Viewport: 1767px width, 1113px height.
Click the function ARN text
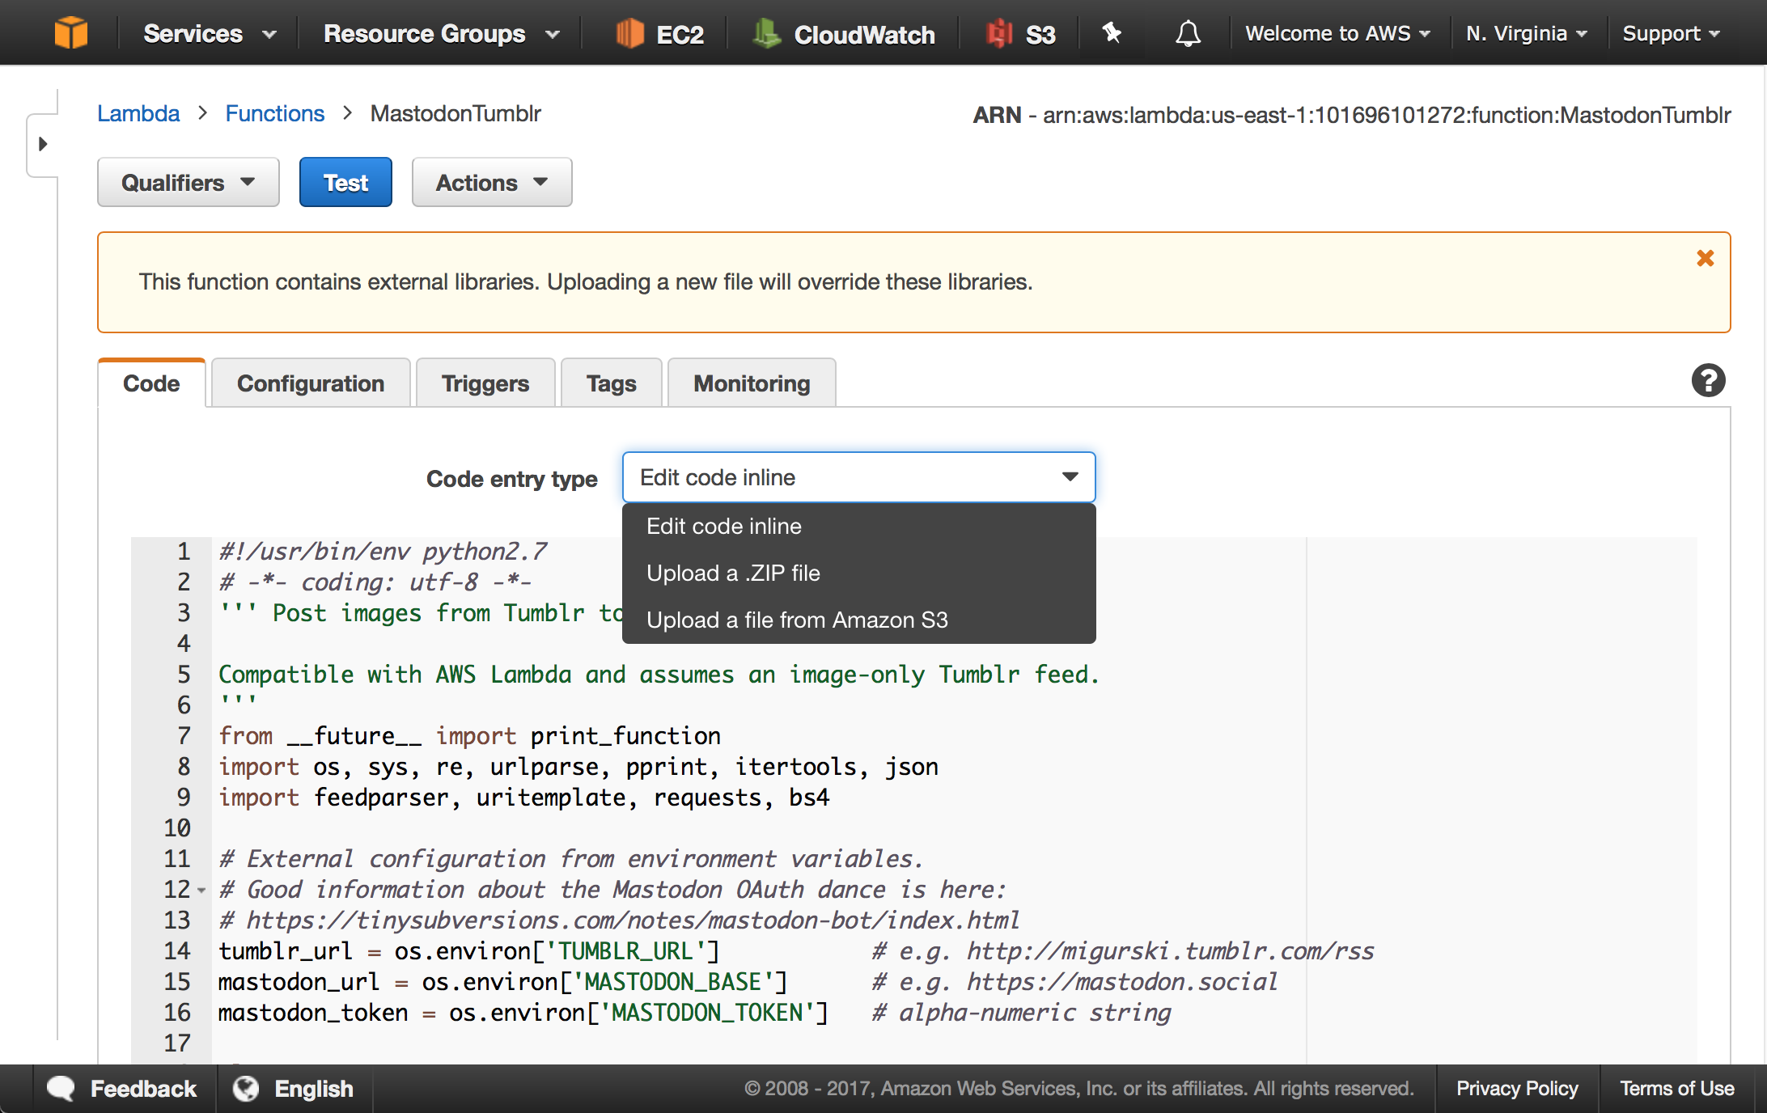[x=1352, y=115]
